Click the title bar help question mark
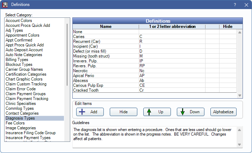The width and height of the screenshot is (252, 153). point(235,5)
